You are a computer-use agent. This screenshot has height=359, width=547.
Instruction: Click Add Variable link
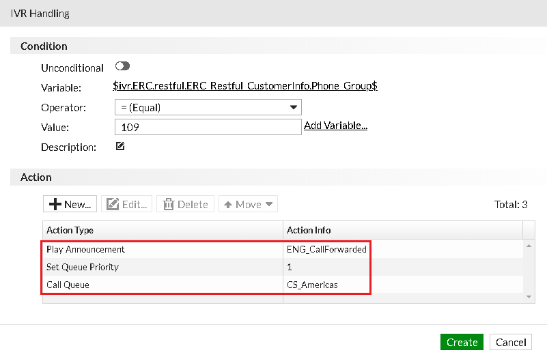click(335, 126)
